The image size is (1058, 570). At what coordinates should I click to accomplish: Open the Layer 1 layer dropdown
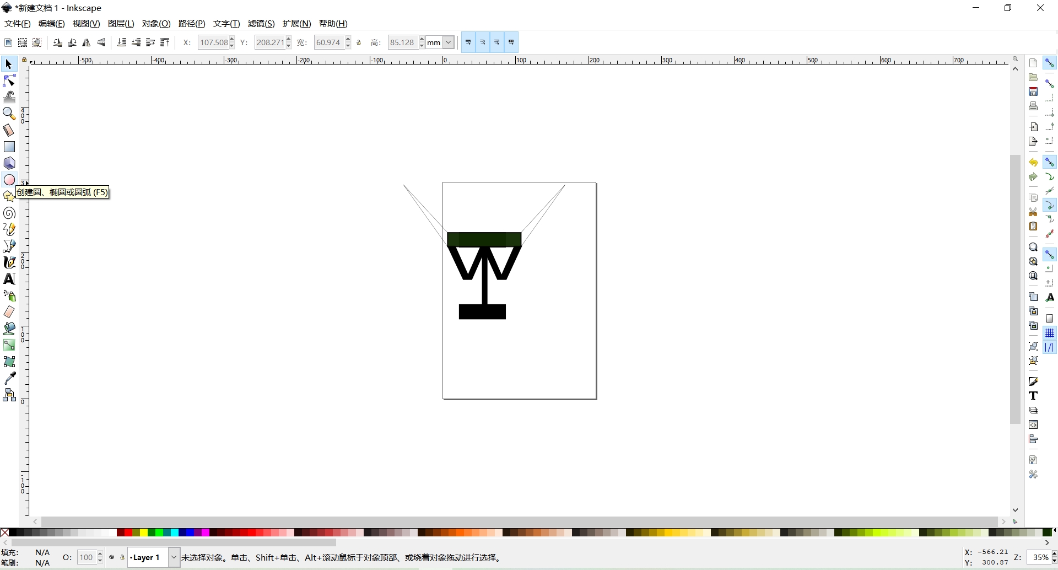174,557
